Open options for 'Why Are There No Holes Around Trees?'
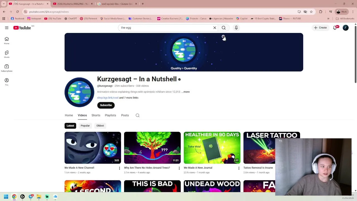 [179, 168]
